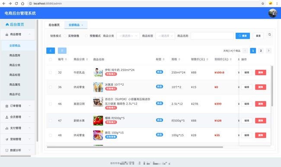The height and width of the screenshot is (167, 281).
Task: Click the 商品管理 menu icon
Action: [7, 34]
